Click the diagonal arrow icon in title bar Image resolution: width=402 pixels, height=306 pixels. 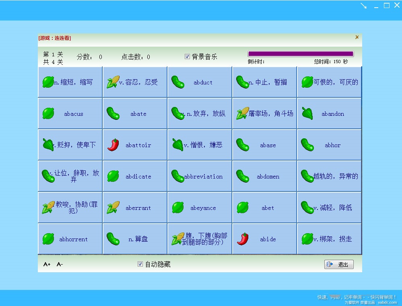coord(363,6)
